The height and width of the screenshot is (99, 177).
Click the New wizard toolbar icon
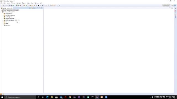pos(2,5)
